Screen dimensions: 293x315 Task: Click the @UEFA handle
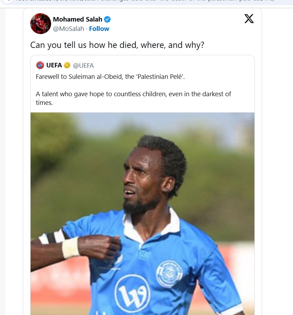pos(83,66)
